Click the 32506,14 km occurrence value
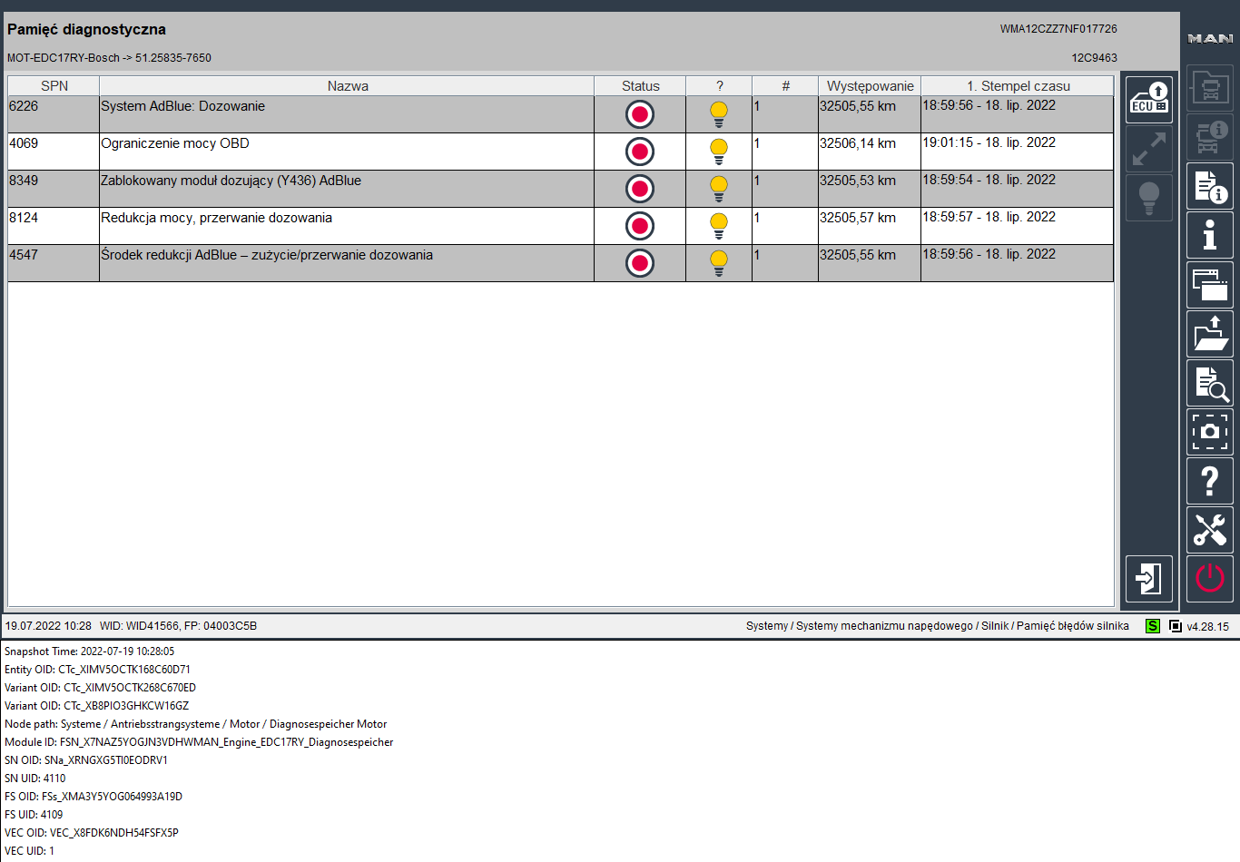The image size is (1240, 862). click(858, 143)
